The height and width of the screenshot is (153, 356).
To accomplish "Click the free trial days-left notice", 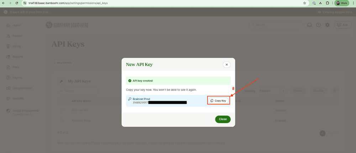I will point(26,12).
